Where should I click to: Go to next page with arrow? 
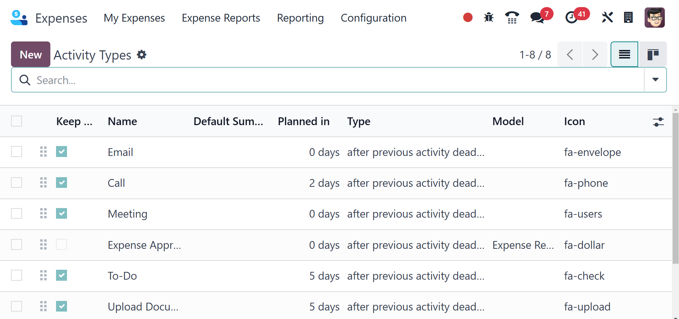click(595, 55)
